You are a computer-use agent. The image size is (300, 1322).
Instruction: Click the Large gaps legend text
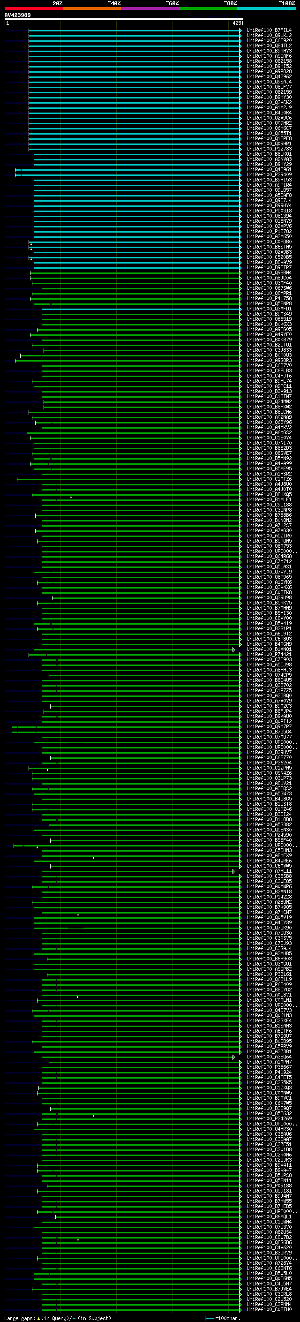58,1318
